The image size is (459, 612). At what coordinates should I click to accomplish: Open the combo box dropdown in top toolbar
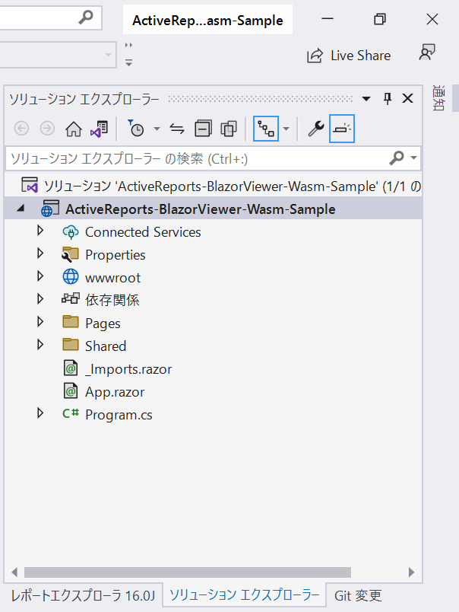click(108, 55)
